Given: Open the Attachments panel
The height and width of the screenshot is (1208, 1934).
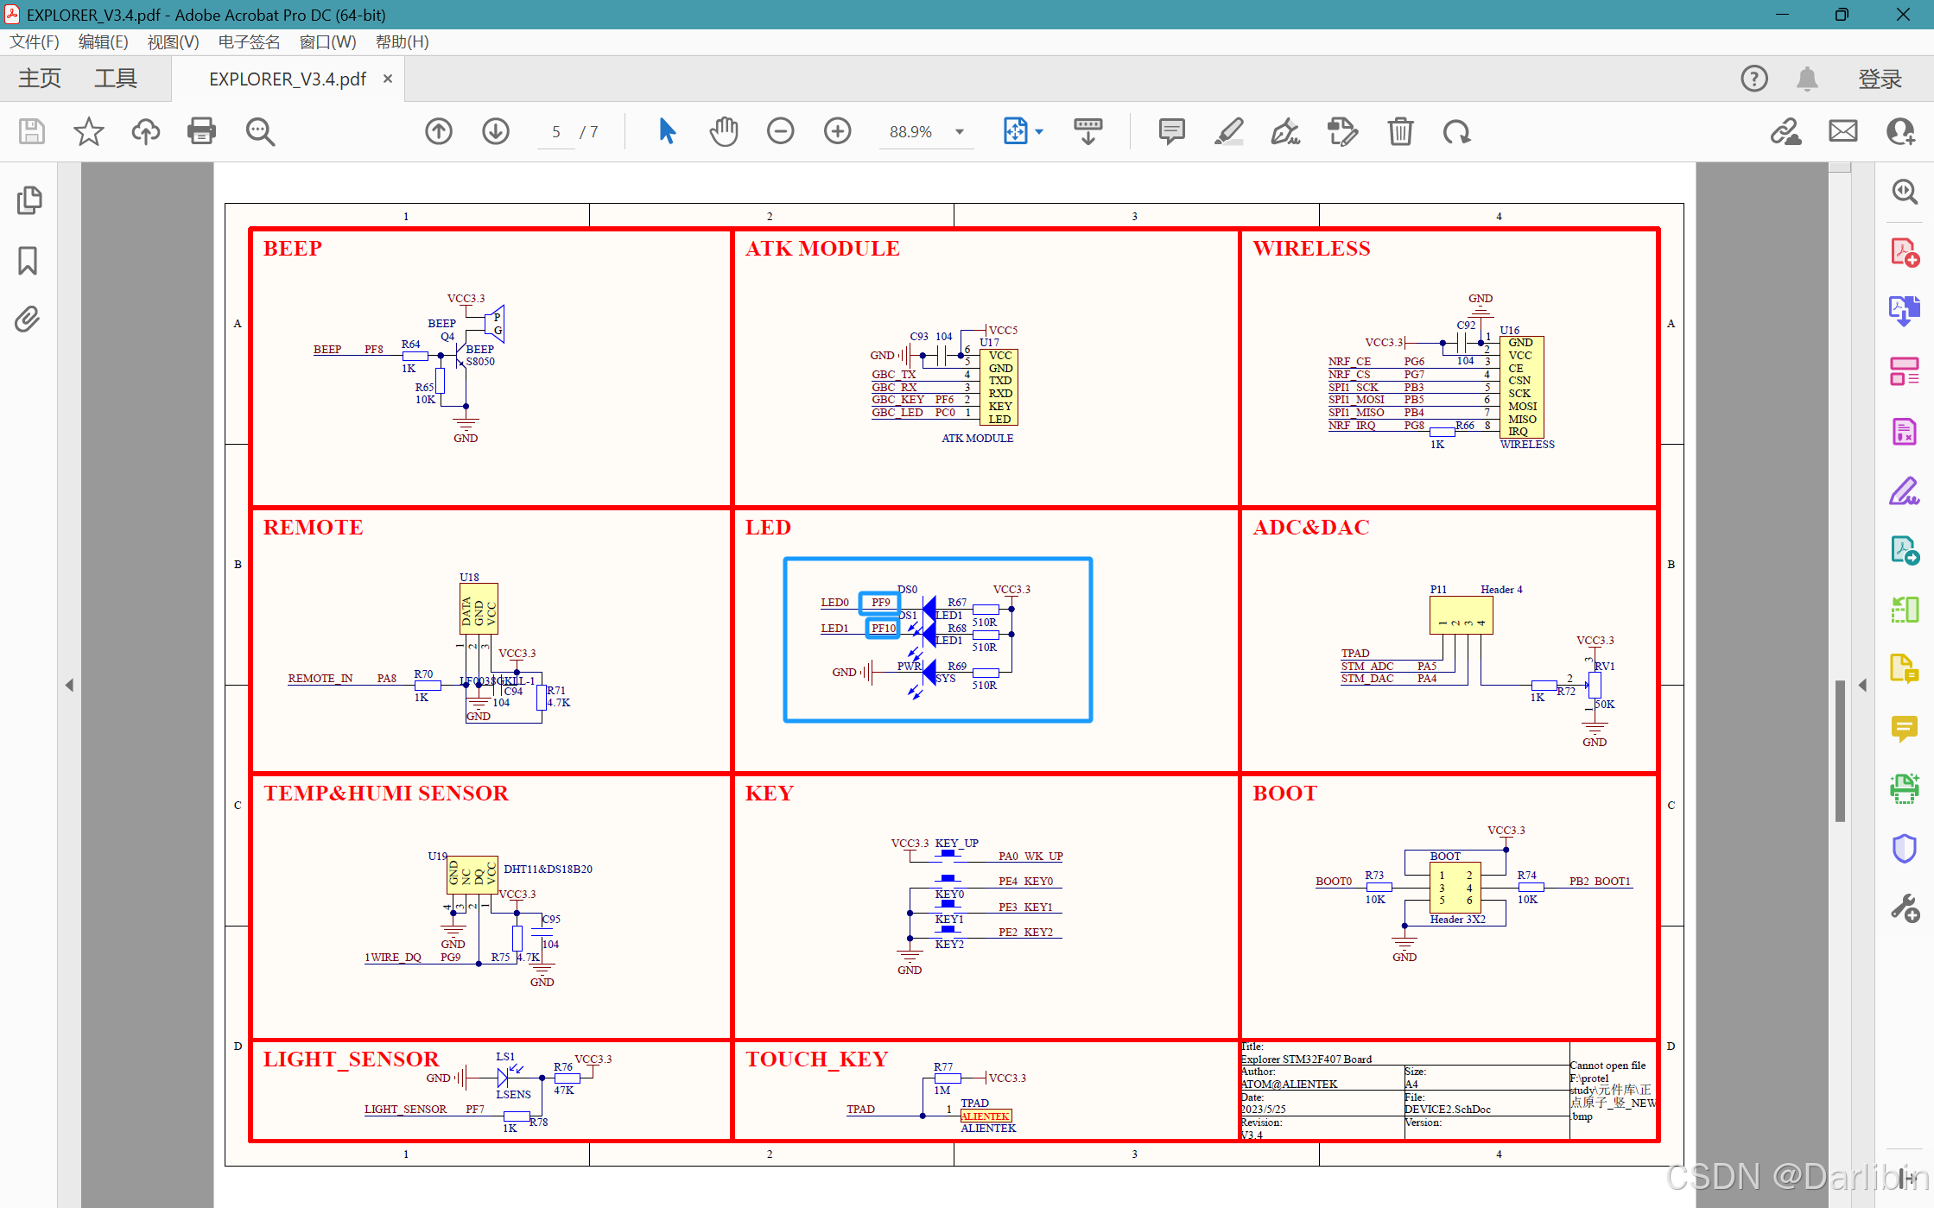Looking at the screenshot, I should point(27,319).
